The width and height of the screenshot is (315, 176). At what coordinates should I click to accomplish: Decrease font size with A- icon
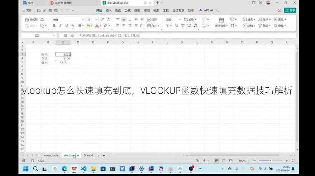tap(109, 19)
